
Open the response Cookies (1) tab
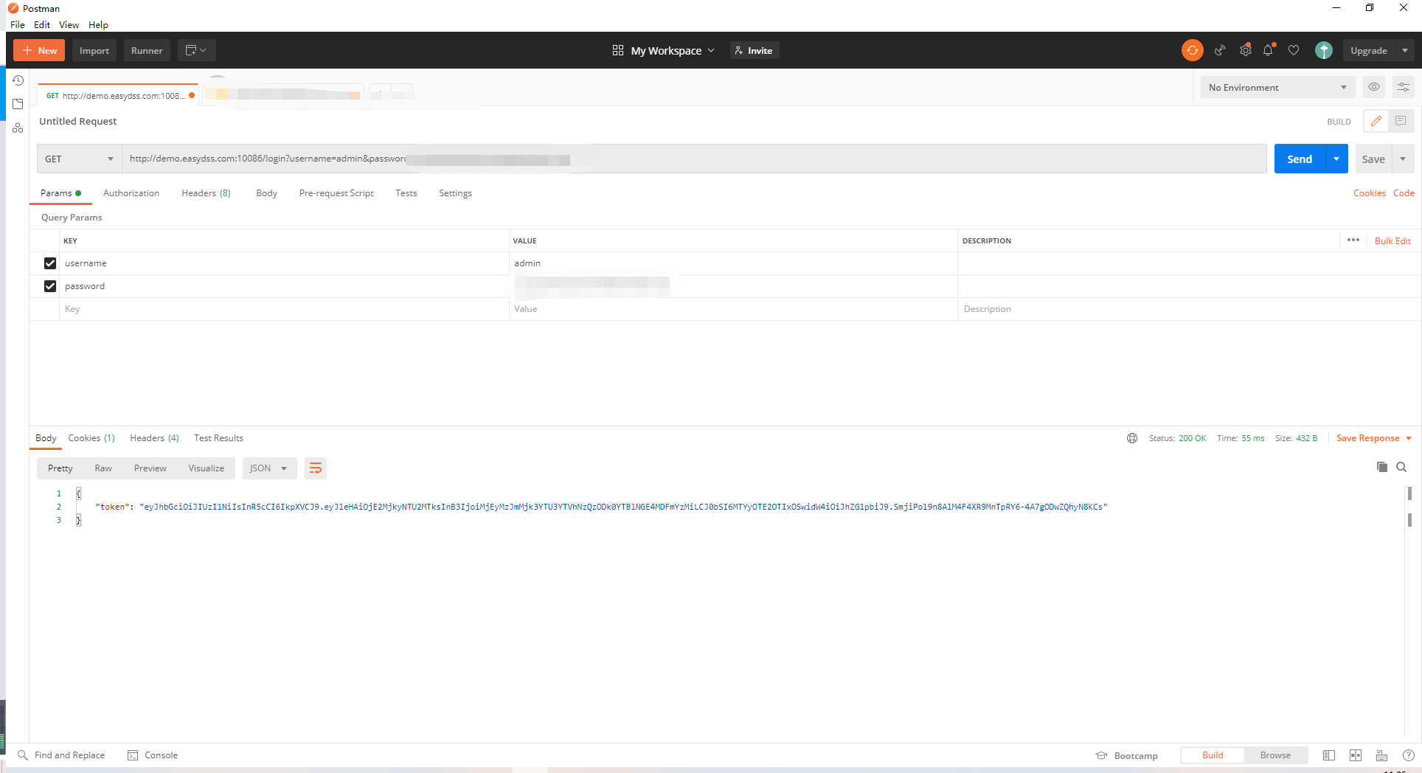[x=91, y=438]
